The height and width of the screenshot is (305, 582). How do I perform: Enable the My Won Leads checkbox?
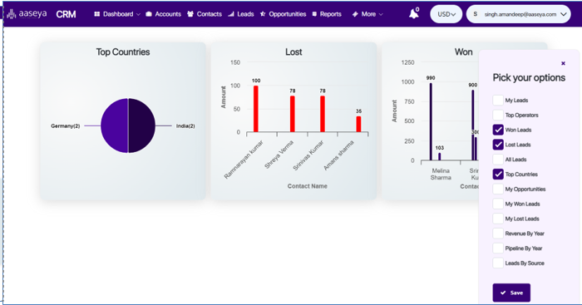click(x=498, y=204)
